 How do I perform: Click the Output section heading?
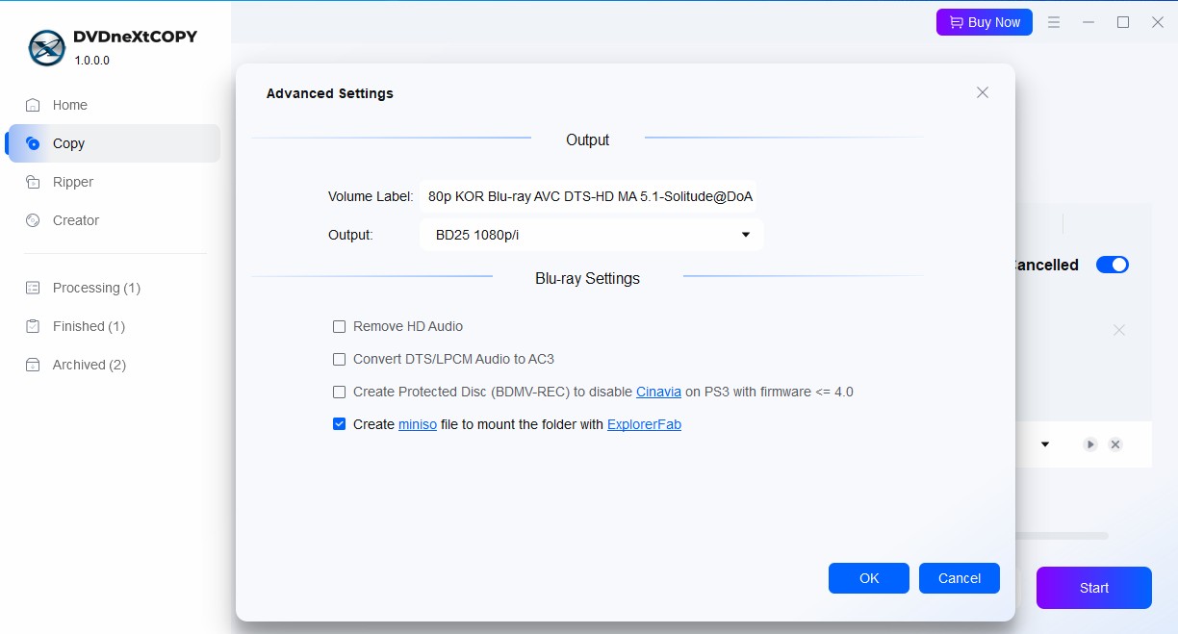click(587, 139)
